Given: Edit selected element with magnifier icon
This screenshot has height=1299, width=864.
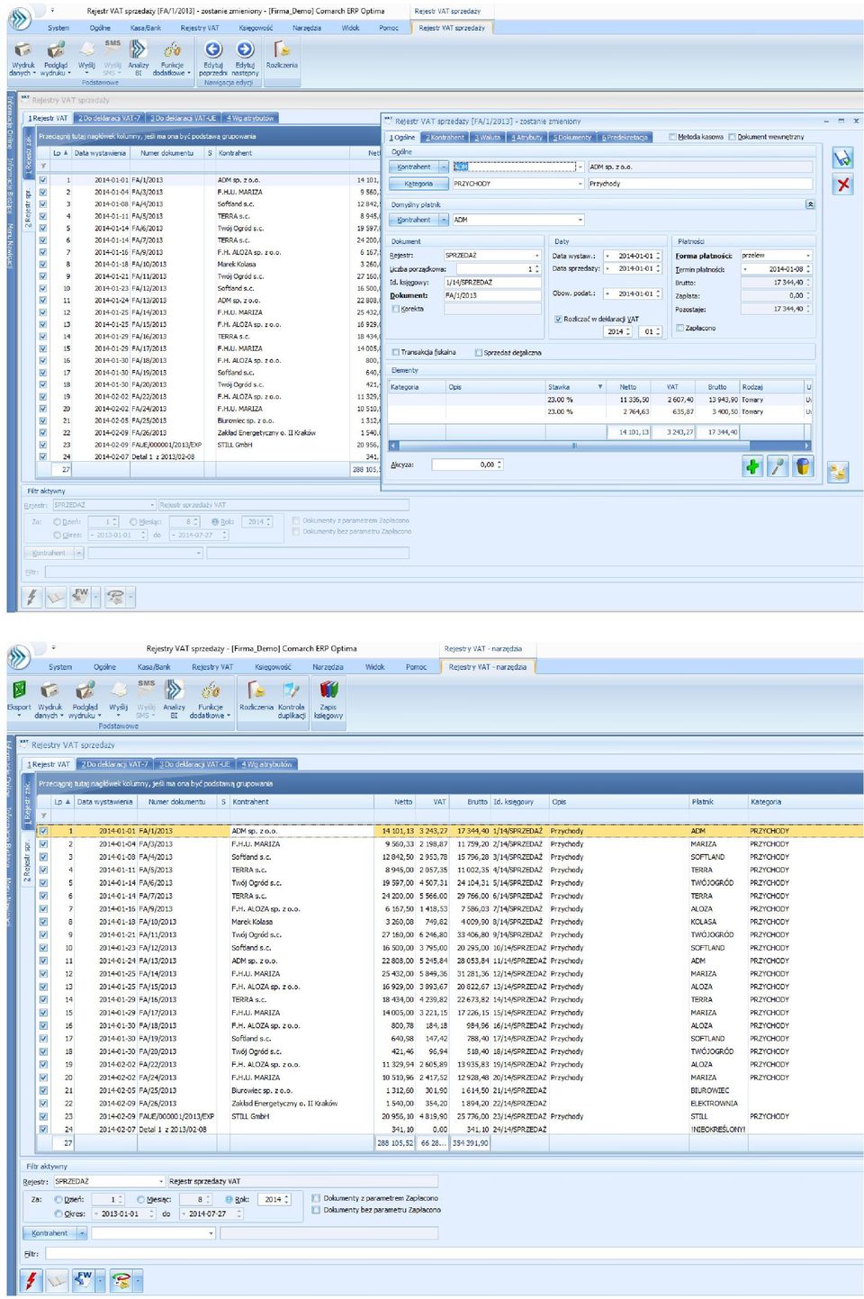Looking at the screenshot, I should click(x=778, y=465).
